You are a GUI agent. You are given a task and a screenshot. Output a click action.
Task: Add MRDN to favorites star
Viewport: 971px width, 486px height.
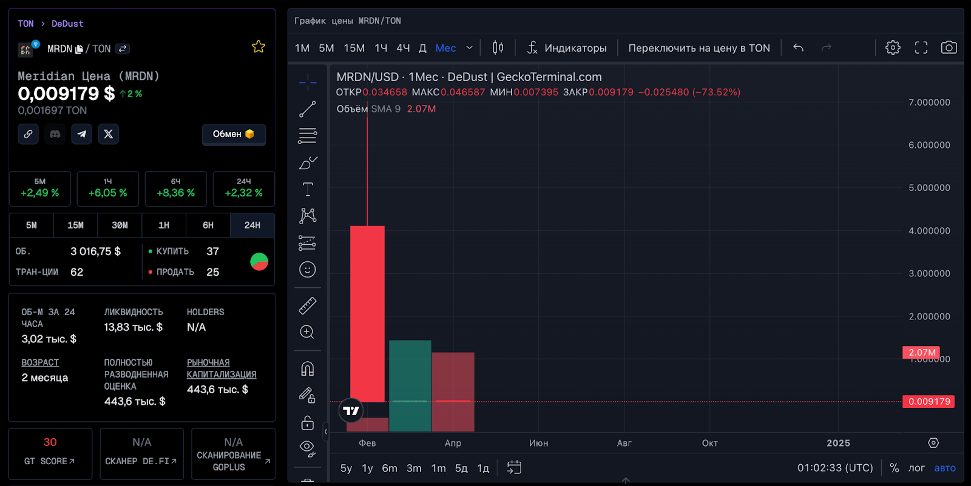coord(259,47)
